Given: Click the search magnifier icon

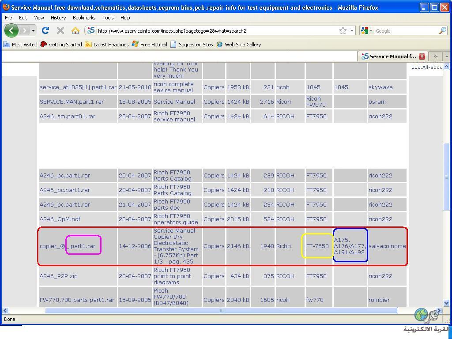Looking at the screenshot, I should coord(442,30).
